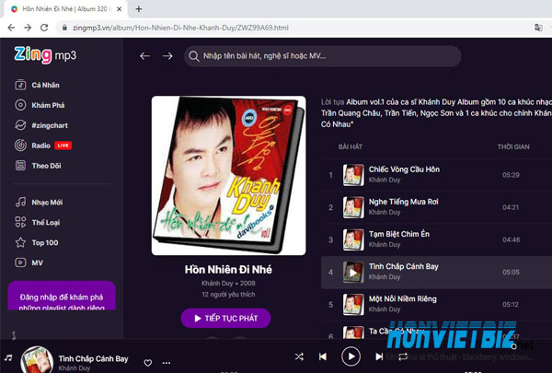This screenshot has height=373, width=552.
Task: Click Khánh Duy link below album title
Action: [x=217, y=283]
